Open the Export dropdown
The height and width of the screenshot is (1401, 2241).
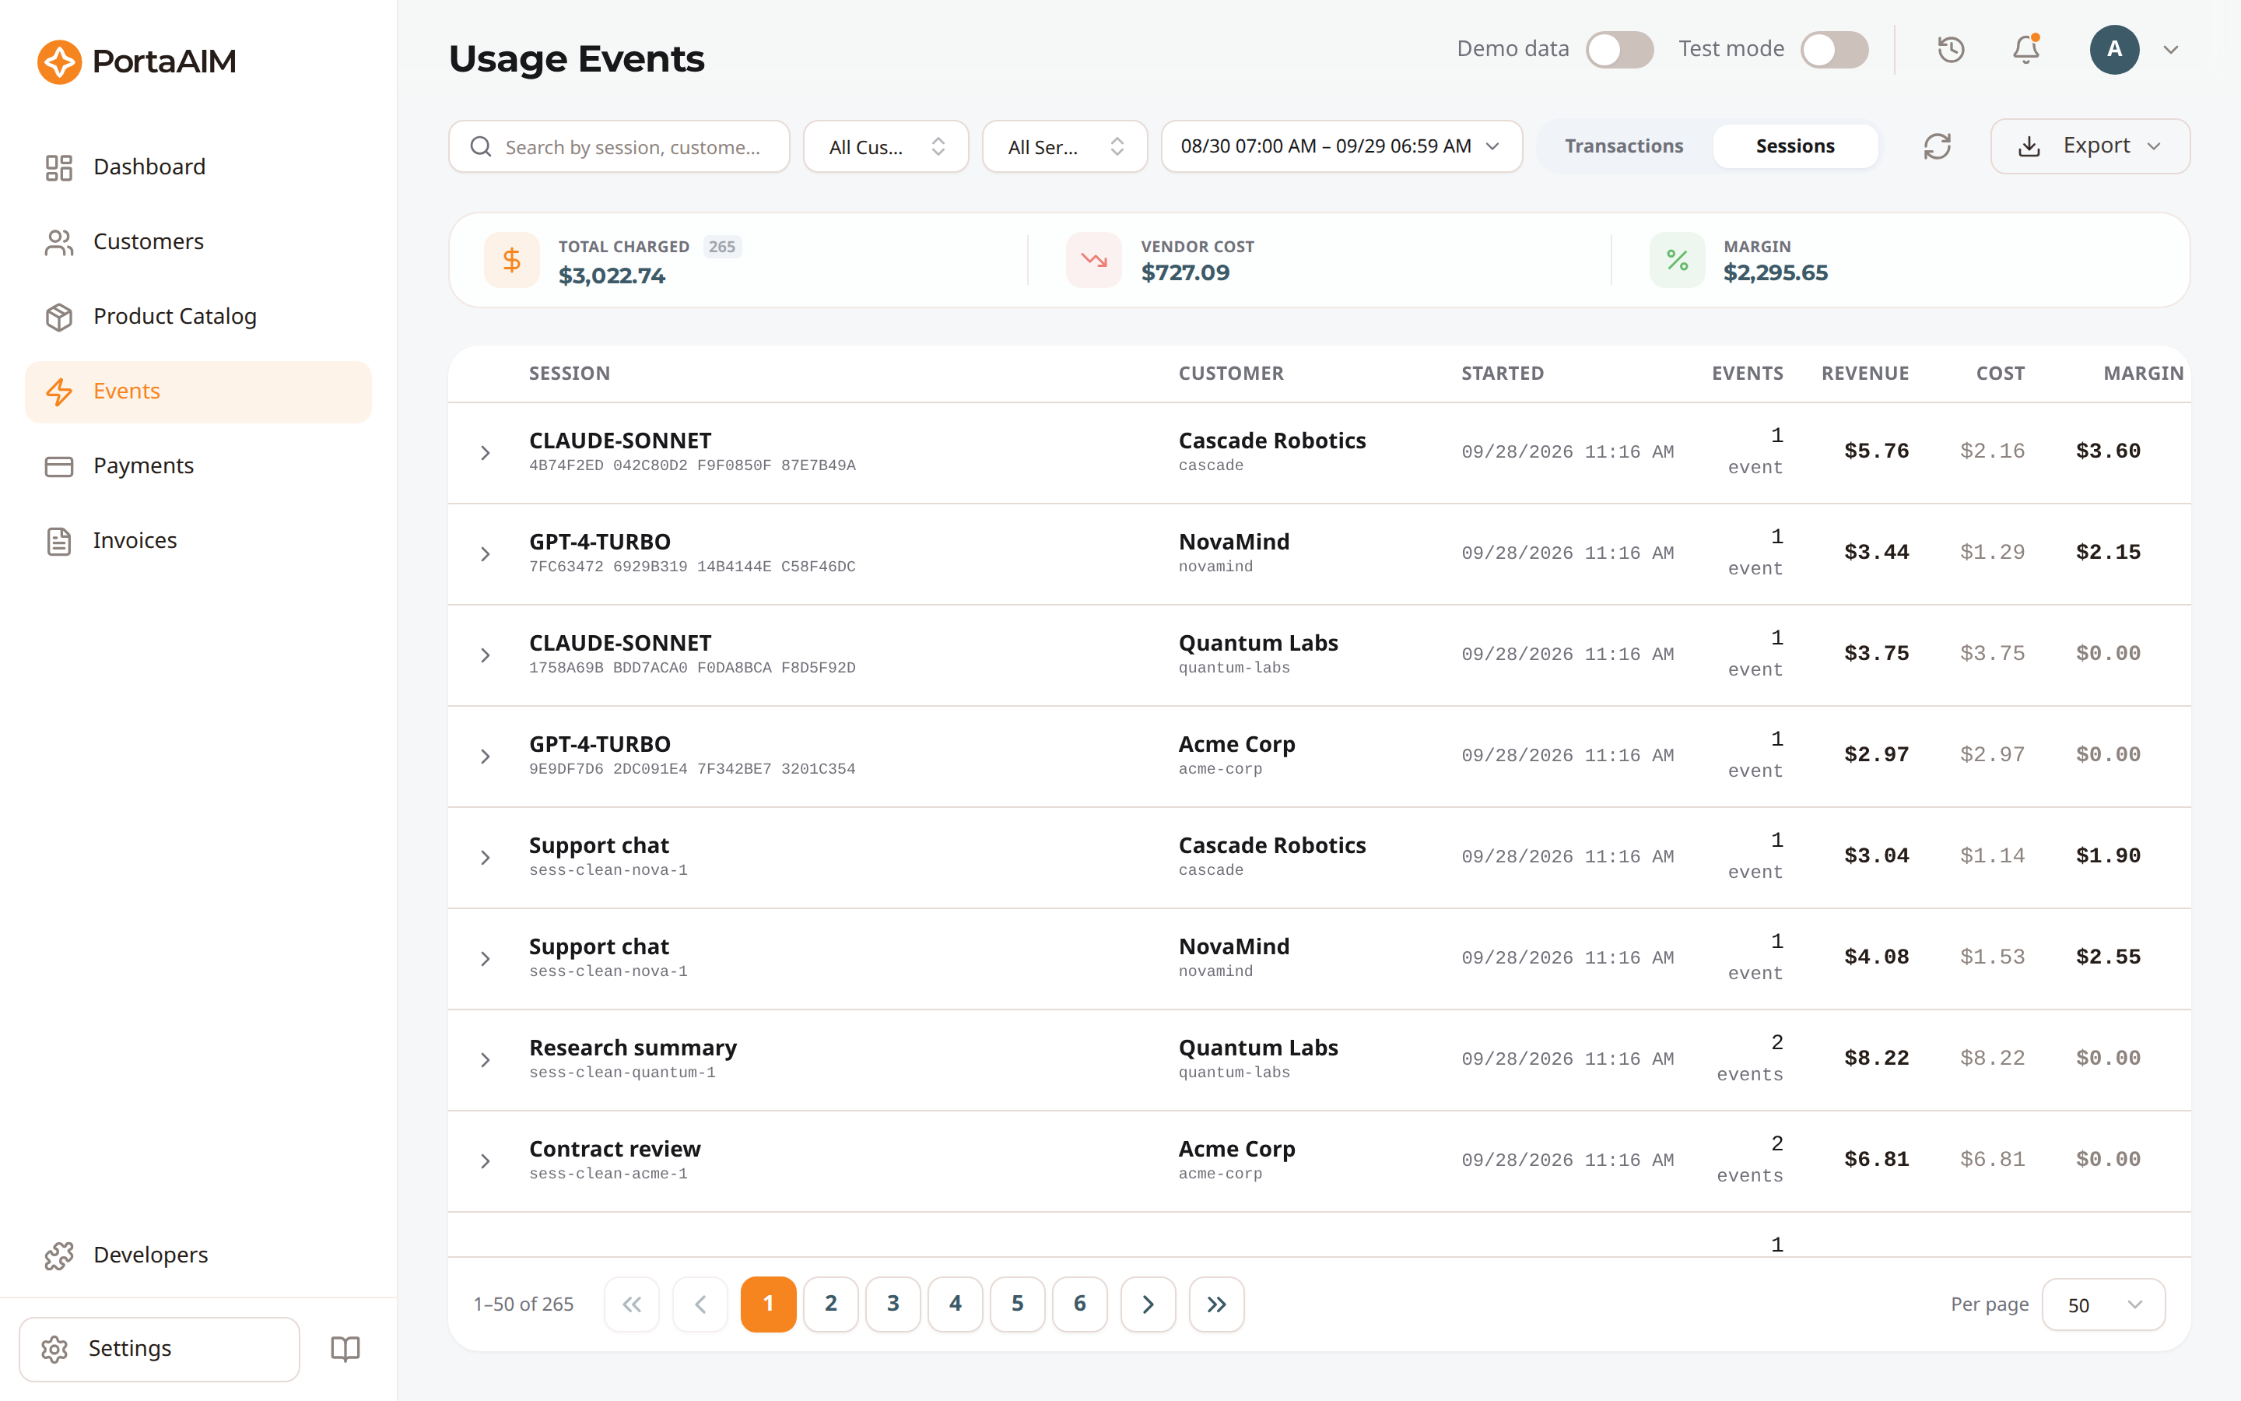[x=2090, y=146]
